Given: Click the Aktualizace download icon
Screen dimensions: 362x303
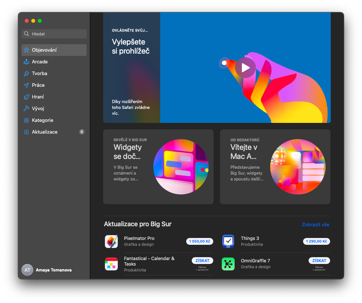Looking at the screenshot, I should 27,132.
